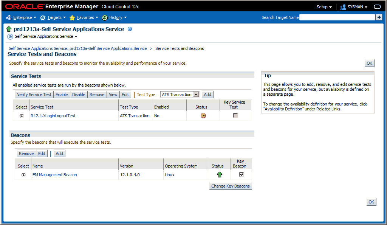The width and height of the screenshot is (387, 225).
Task: Click the search go arrow button
Action: pos(379,17)
